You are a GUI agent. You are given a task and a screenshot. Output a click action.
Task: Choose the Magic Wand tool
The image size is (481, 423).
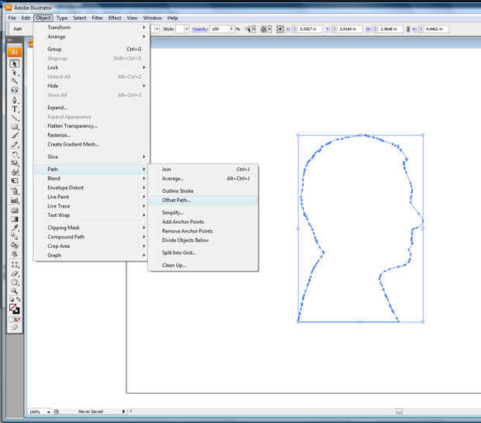pyautogui.click(x=14, y=81)
